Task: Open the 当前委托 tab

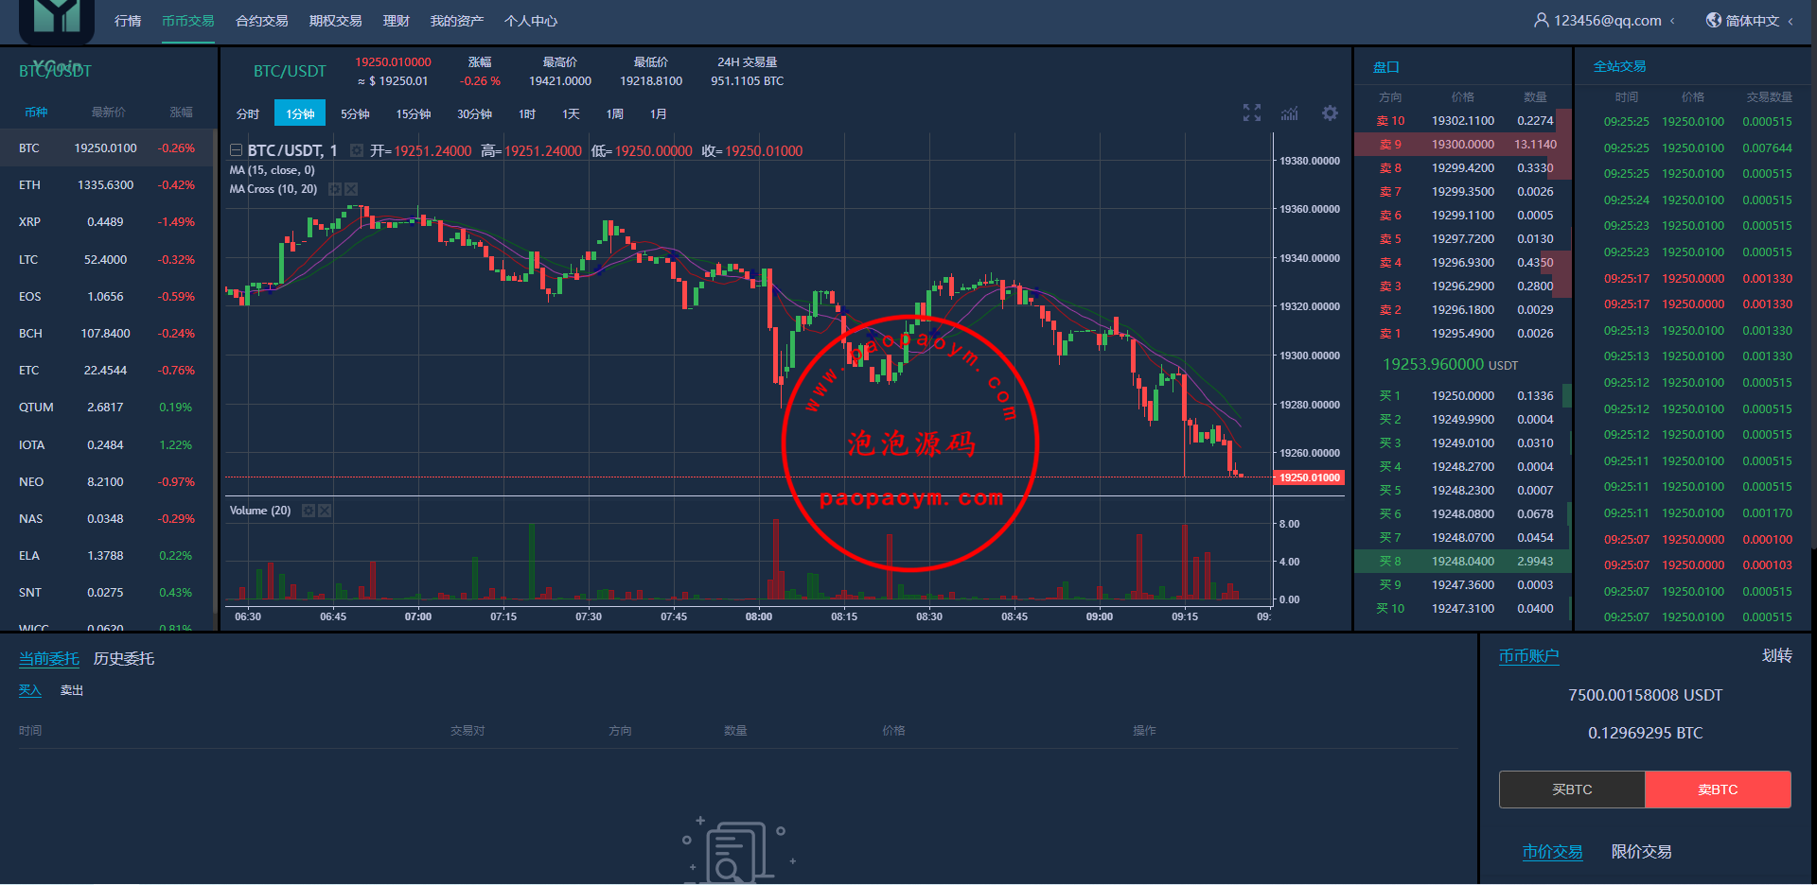Action: pyautogui.click(x=49, y=658)
